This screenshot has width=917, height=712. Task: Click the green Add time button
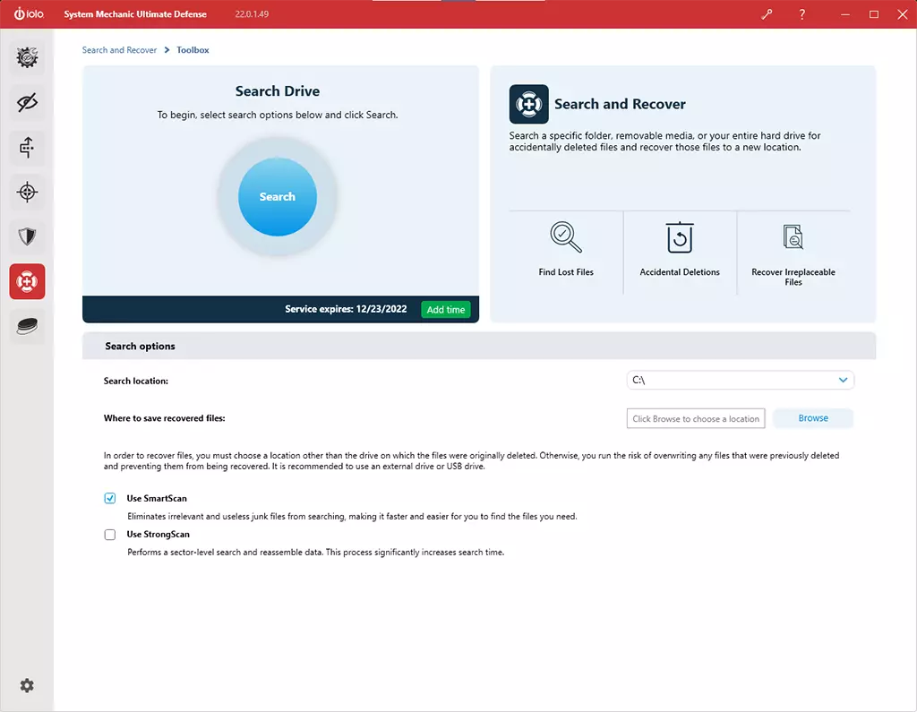[x=446, y=310]
